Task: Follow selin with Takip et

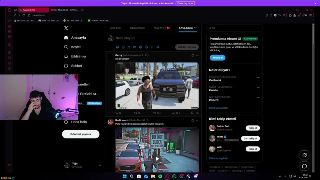Action: coord(253,149)
